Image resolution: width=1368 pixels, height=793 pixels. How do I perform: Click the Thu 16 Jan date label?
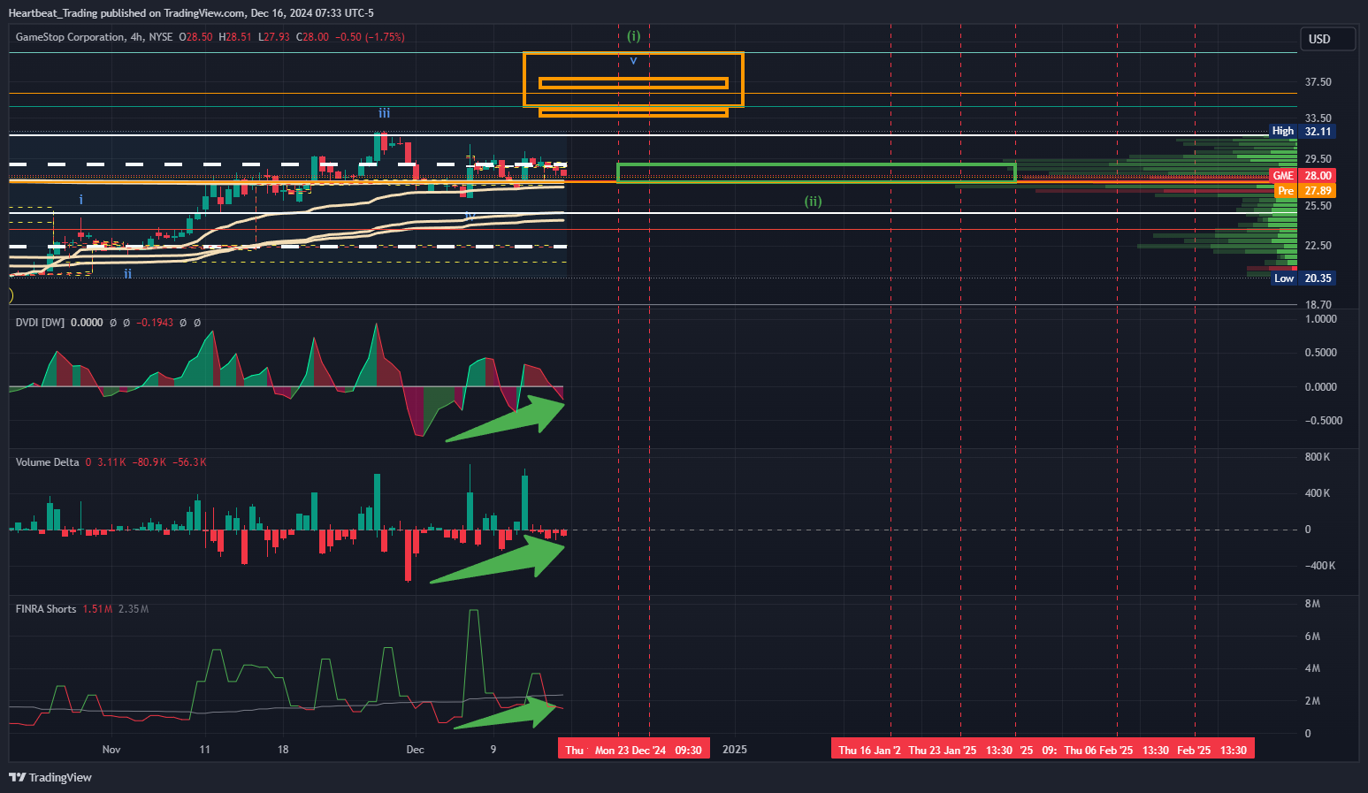(869, 751)
